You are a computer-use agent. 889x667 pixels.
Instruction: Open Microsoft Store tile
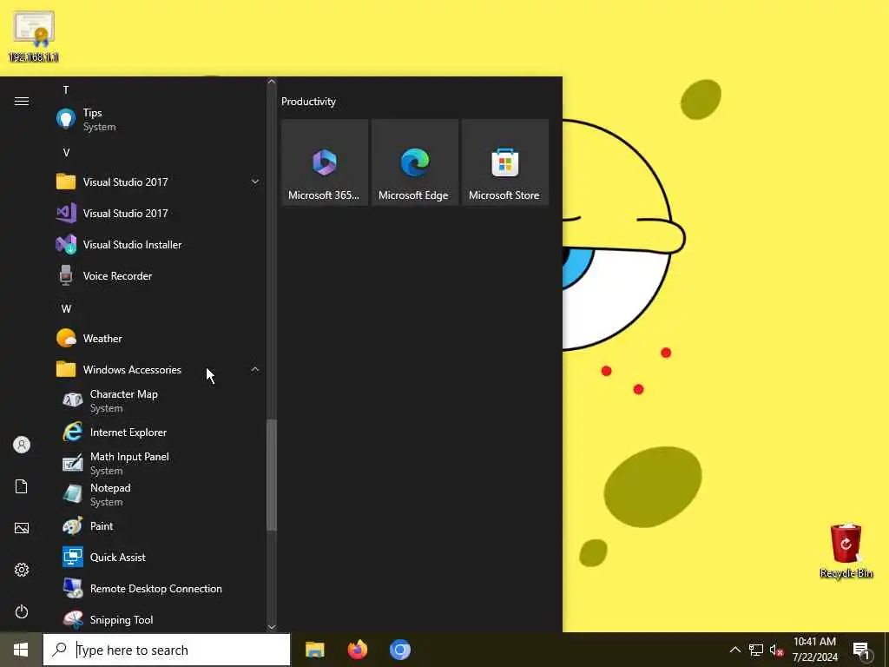[x=504, y=162]
